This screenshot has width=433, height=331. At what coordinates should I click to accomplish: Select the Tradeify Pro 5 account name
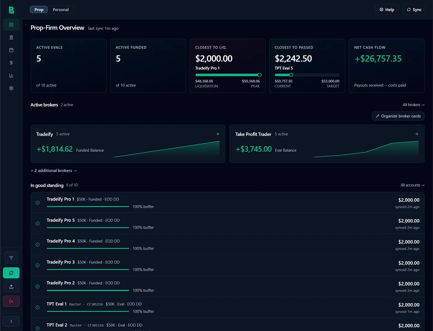click(x=61, y=220)
